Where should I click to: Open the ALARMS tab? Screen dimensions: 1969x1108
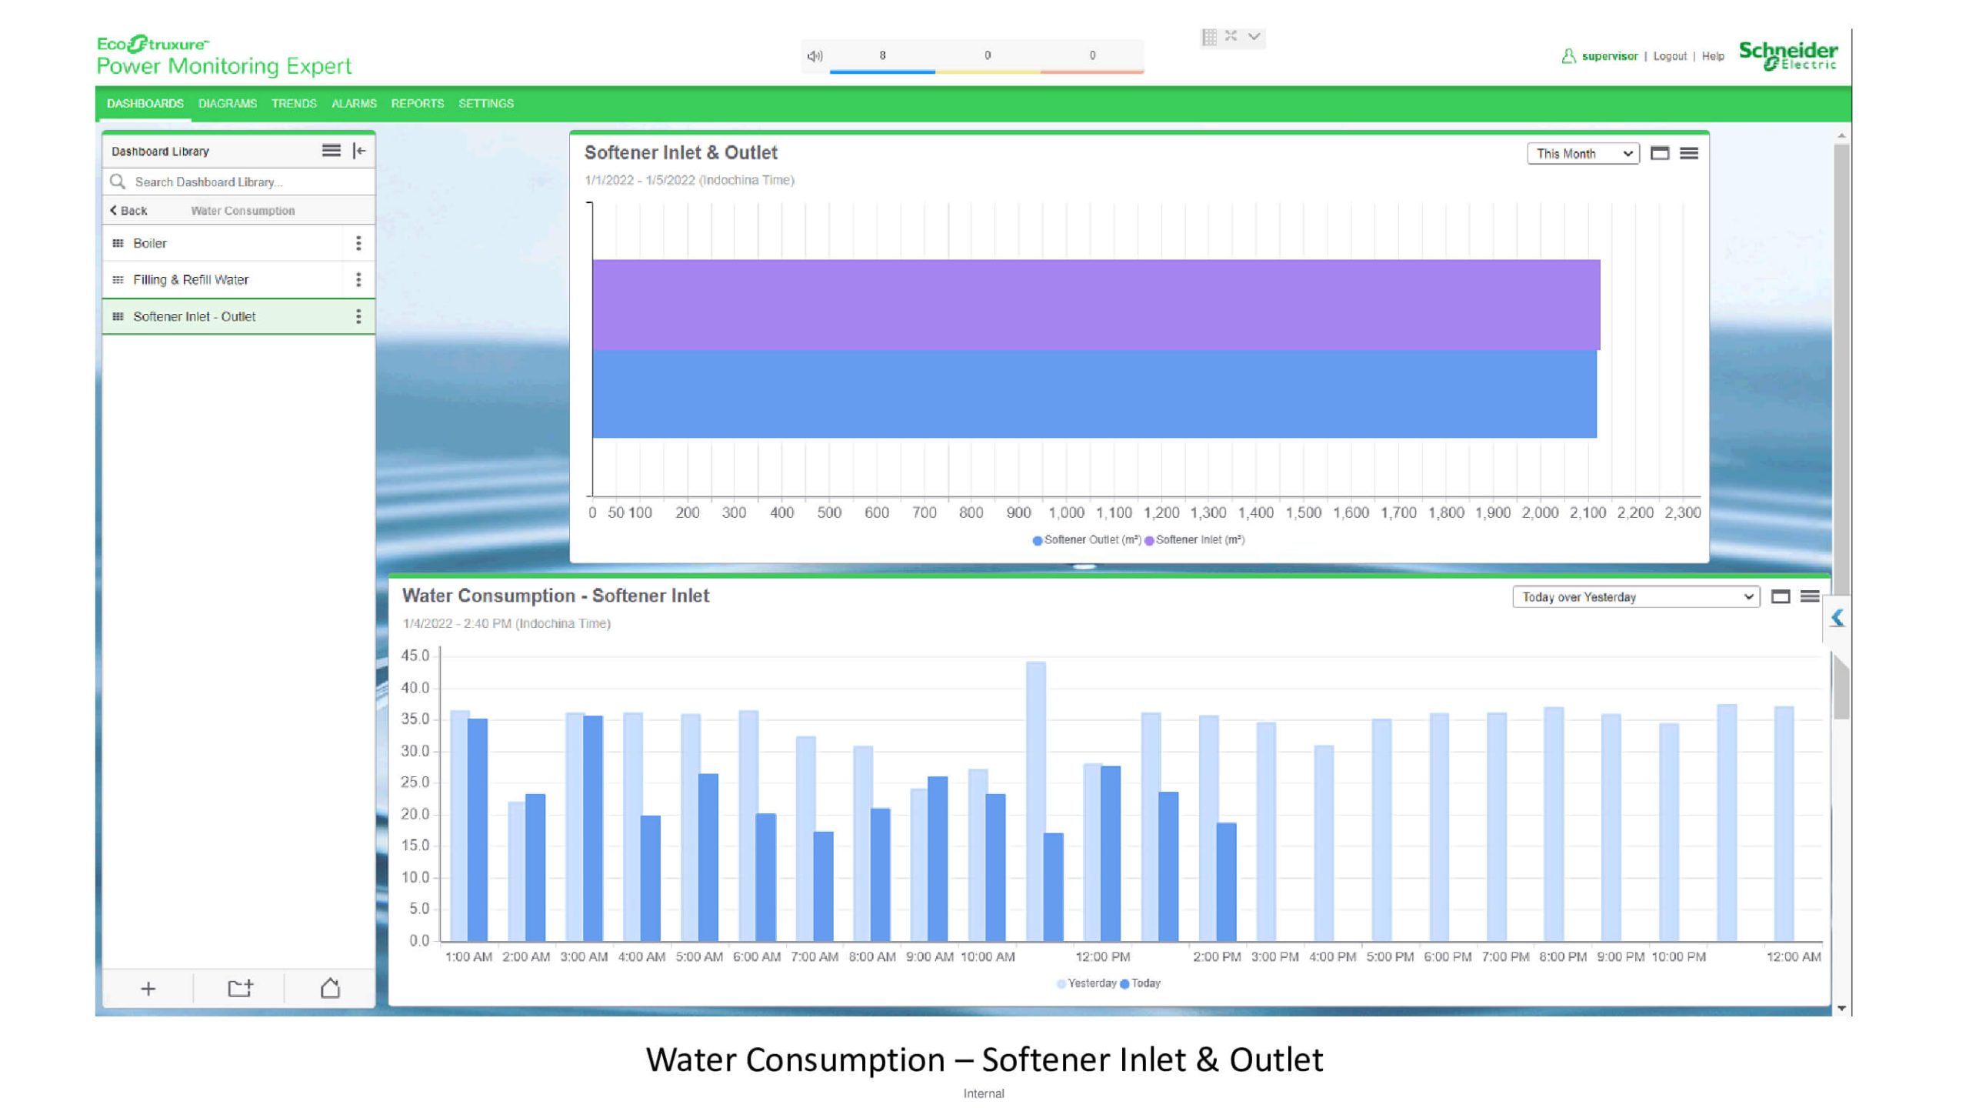pyautogui.click(x=354, y=103)
